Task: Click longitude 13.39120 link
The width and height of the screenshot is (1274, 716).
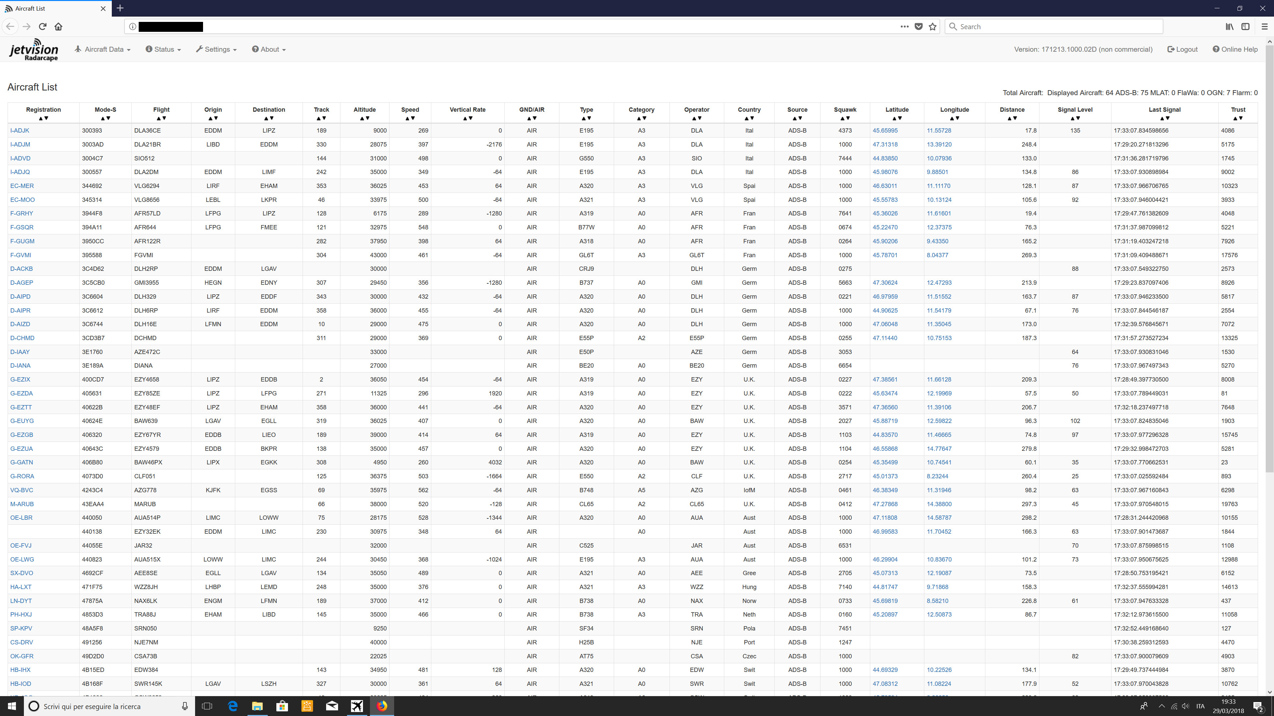Action: 939,145
